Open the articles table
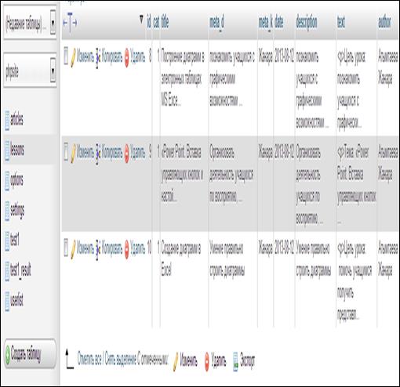Screen dimensions: 400x387 pyautogui.click(x=16, y=120)
